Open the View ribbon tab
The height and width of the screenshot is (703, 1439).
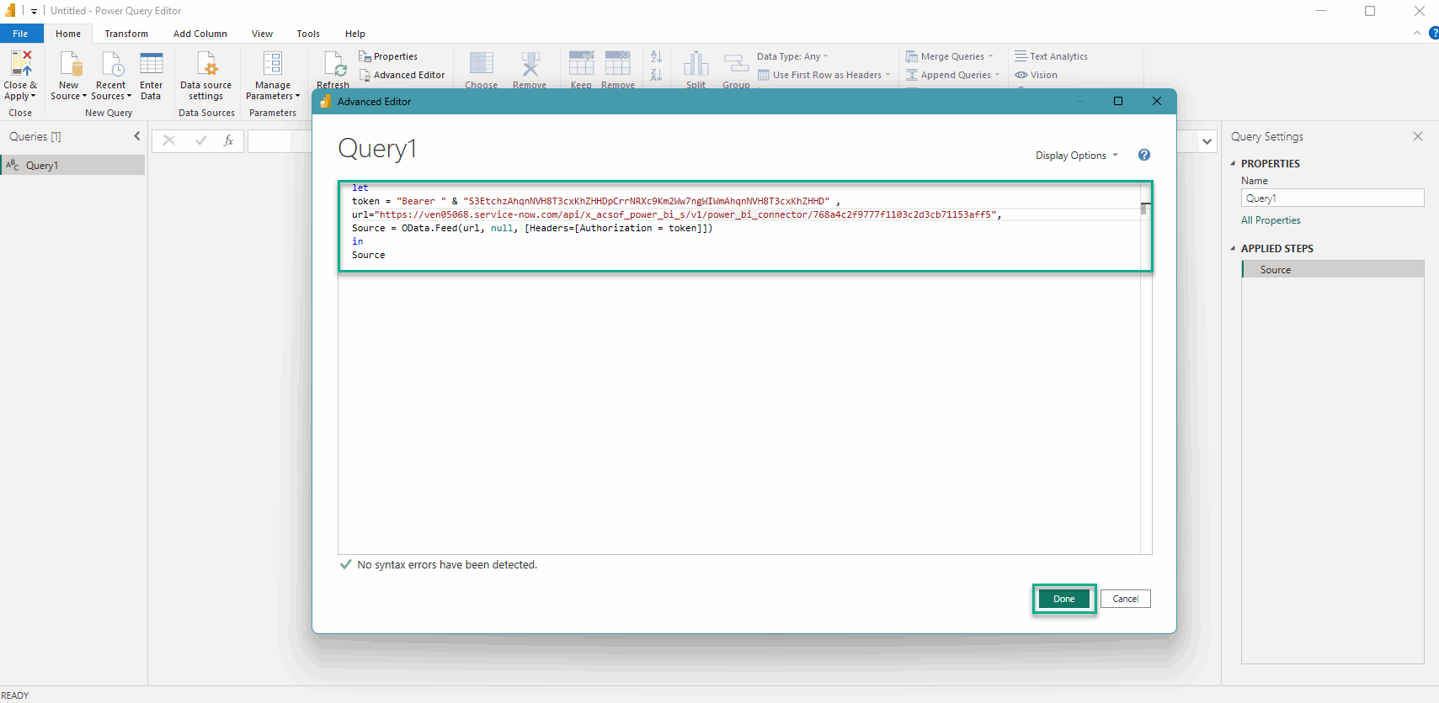pyautogui.click(x=262, y=34)
